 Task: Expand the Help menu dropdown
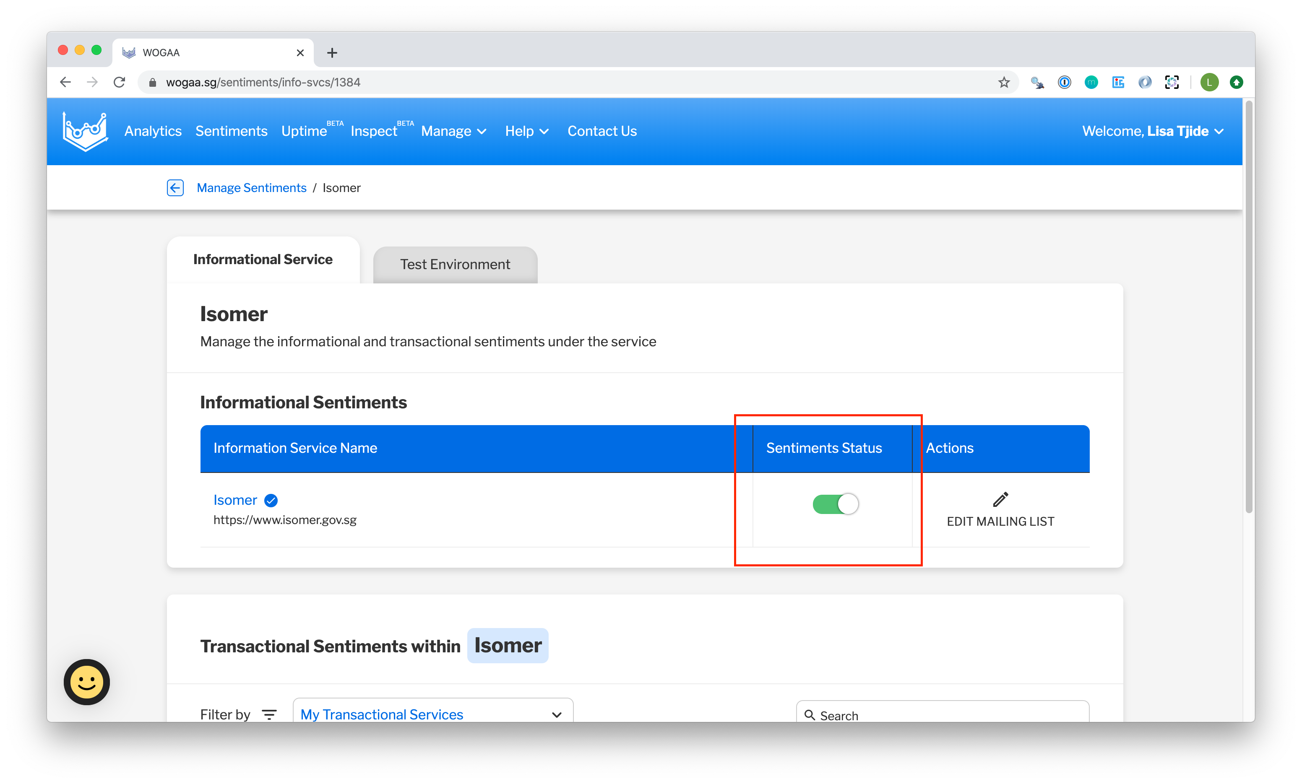point(526,131)
